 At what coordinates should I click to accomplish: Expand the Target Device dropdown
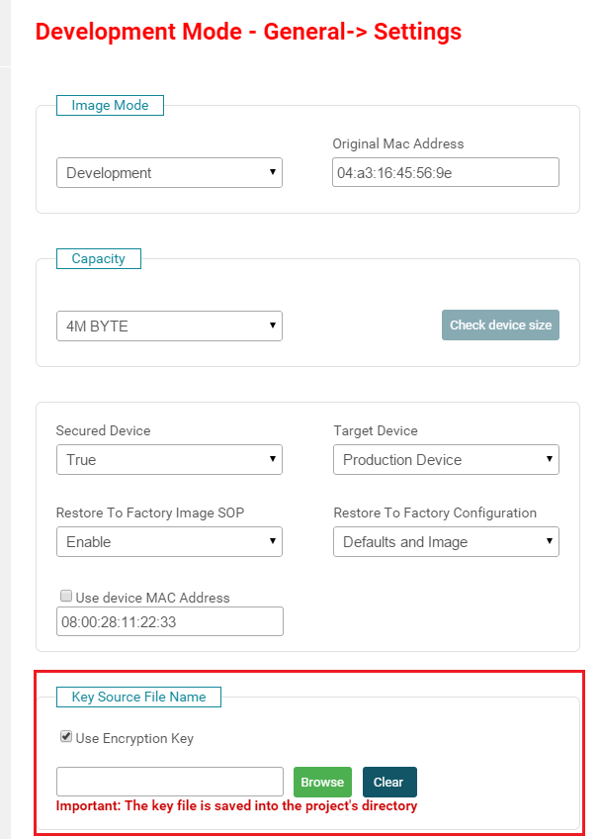pyautogui.click(x=446, y=459)
